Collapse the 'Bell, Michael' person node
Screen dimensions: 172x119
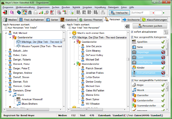(6, 33)
